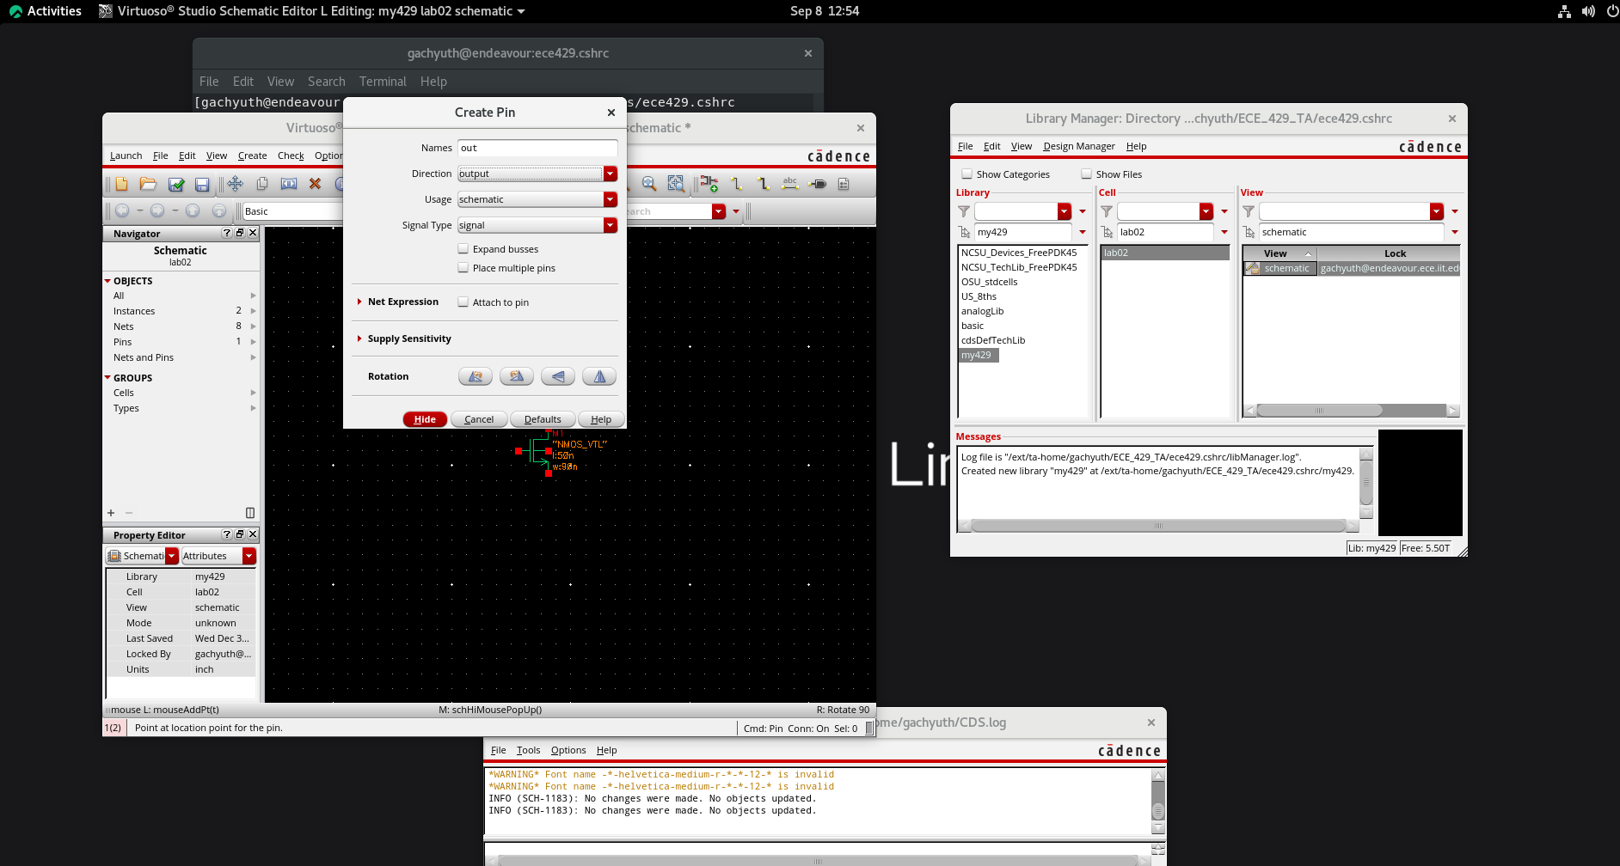
Task: Click the power icon in top bar
Action: [x=1612, y=11]
